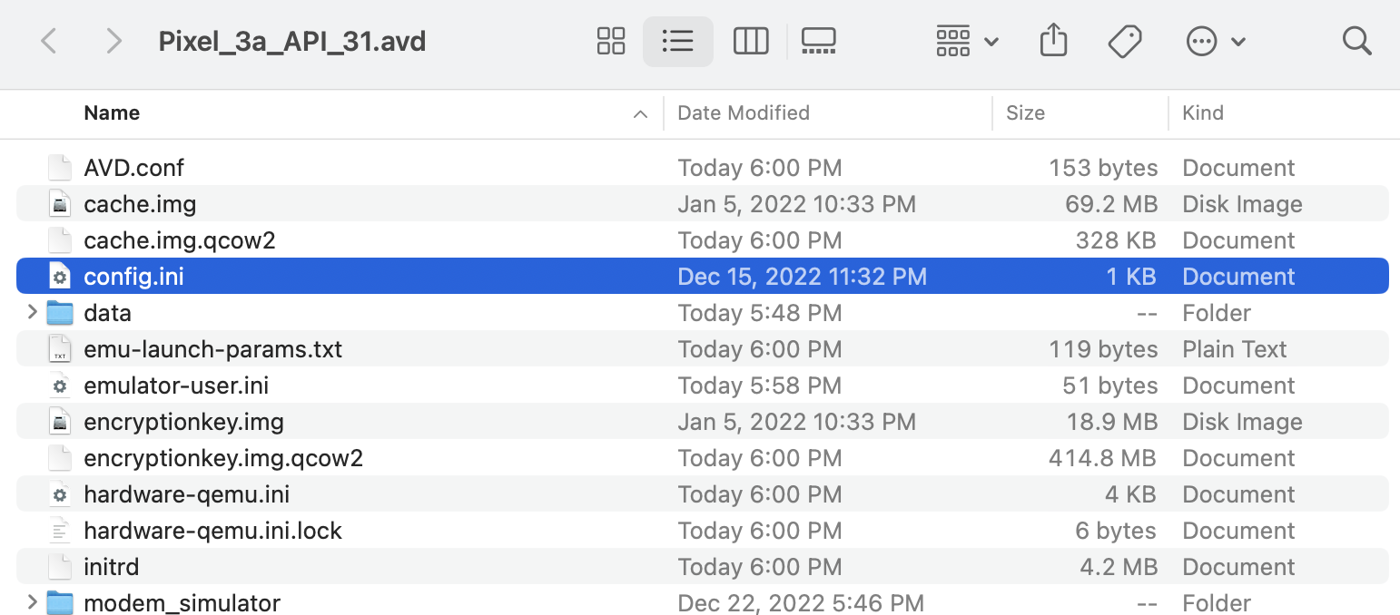Switch to list view
The height and width of the screenshot is (615, 1400).
678,41
